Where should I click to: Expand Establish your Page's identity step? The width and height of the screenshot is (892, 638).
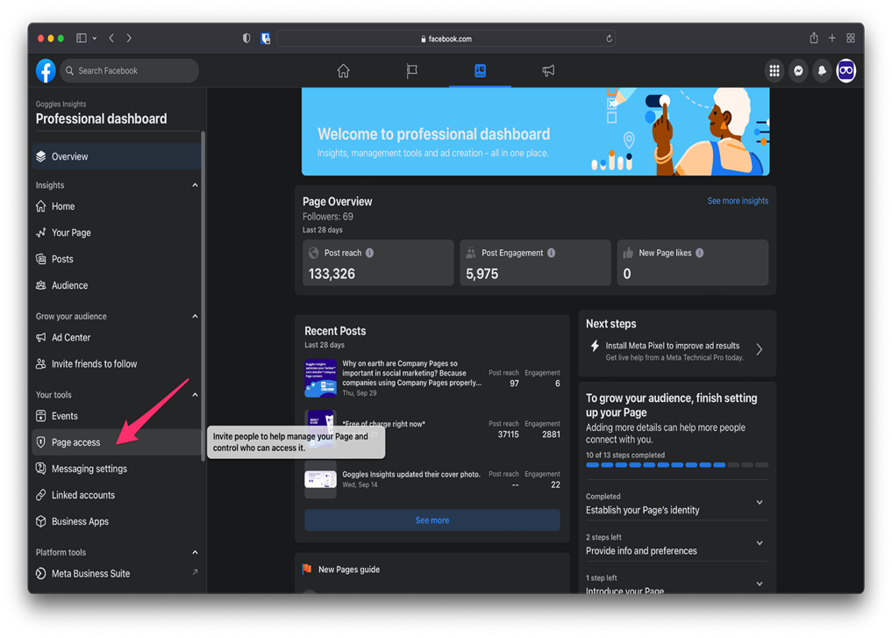[x=760, y=503]
